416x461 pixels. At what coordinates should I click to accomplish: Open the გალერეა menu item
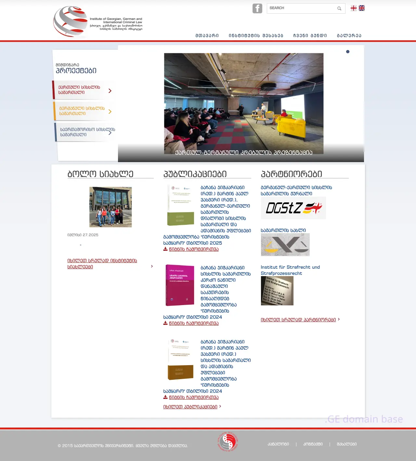349,36
